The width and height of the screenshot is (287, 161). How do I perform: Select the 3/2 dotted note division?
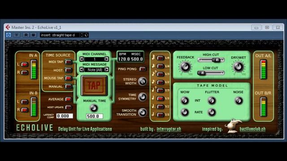(x=161, y=106)
